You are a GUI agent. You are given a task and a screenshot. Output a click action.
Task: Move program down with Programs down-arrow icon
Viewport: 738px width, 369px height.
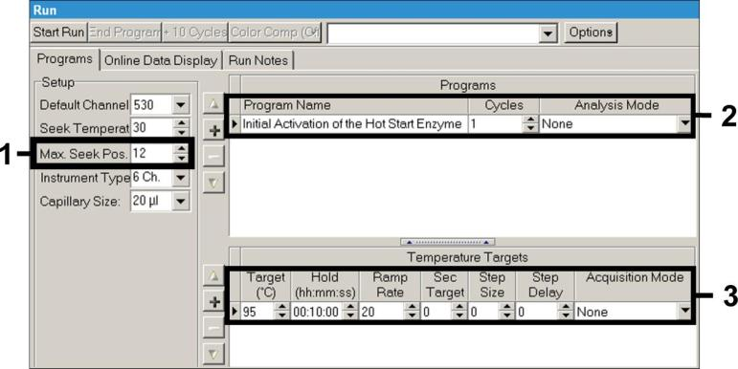tap(214, 183)
